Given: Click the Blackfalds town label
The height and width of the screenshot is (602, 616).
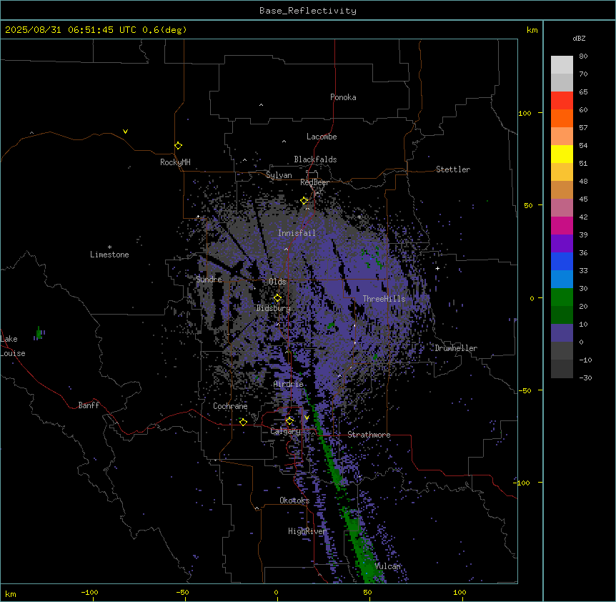Looking at the screenshot, I should tap(315, 159).
